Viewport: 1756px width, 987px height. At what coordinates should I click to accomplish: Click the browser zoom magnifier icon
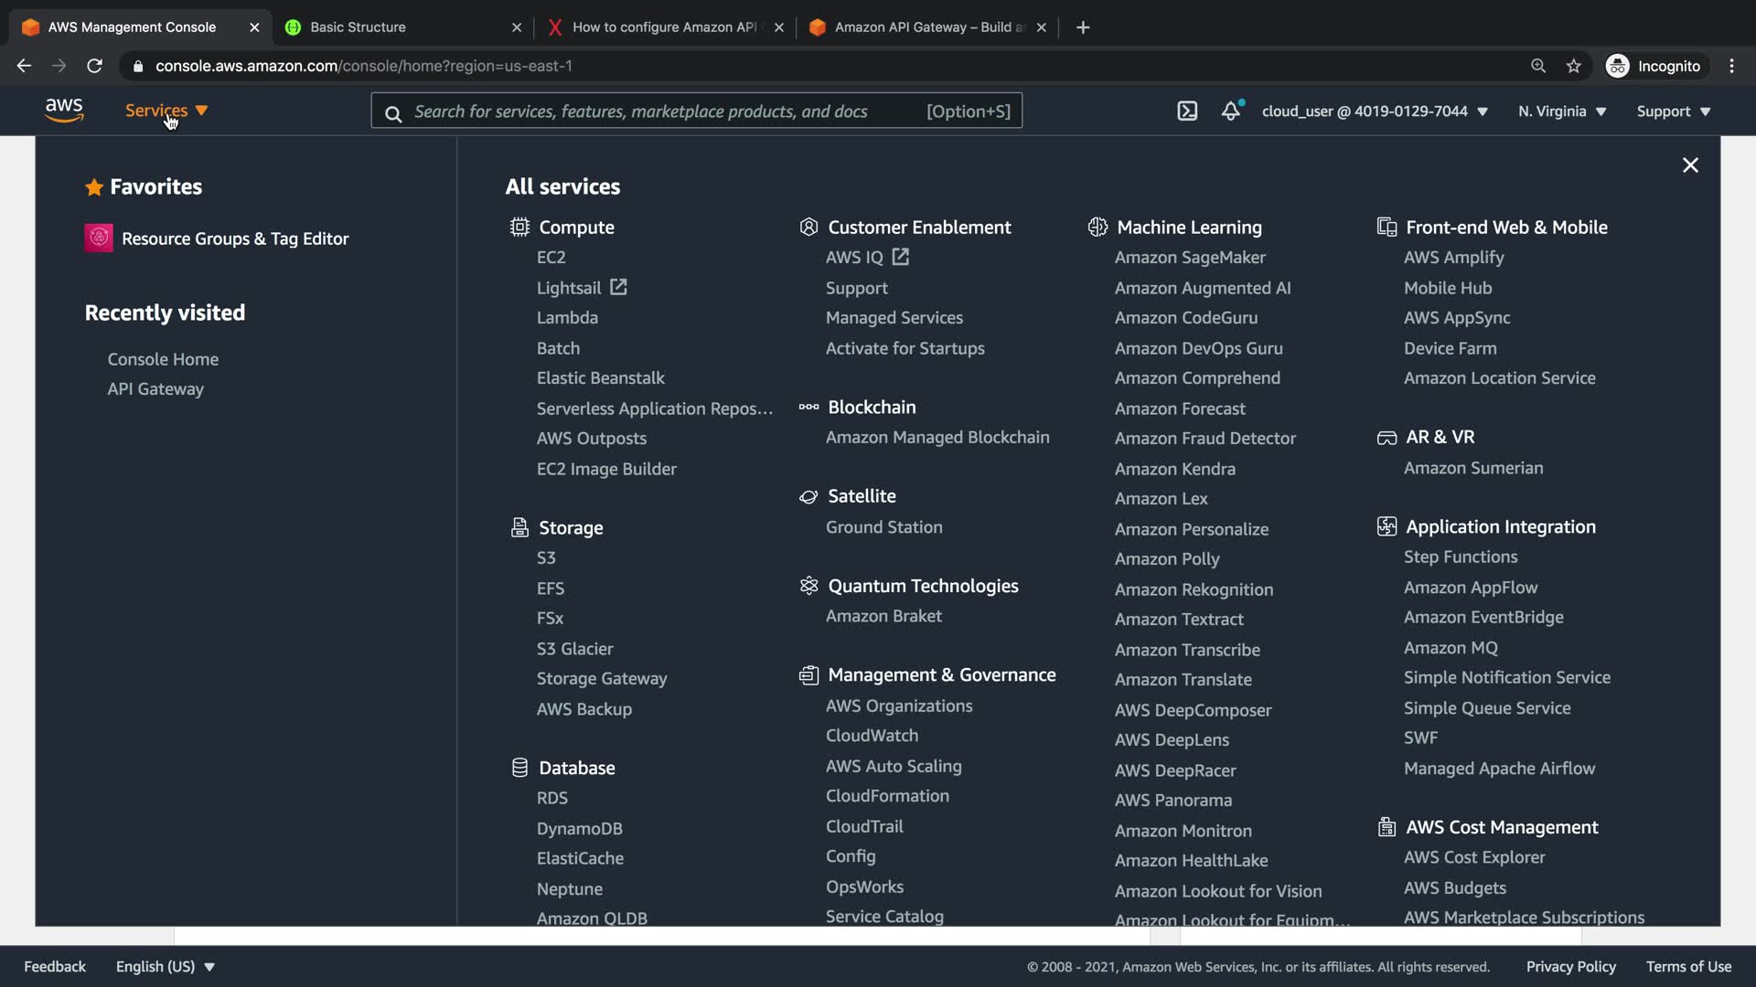point(1538,66)
